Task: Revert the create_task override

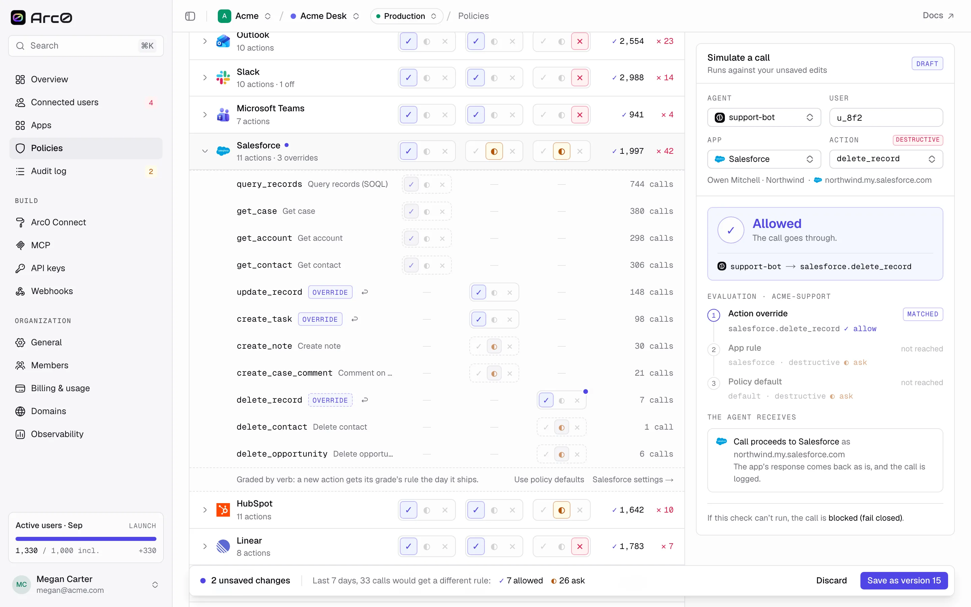Action: pos(355,319)
